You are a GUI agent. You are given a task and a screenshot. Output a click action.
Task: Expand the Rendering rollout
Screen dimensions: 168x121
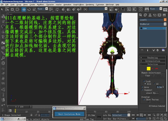(153, 58)
